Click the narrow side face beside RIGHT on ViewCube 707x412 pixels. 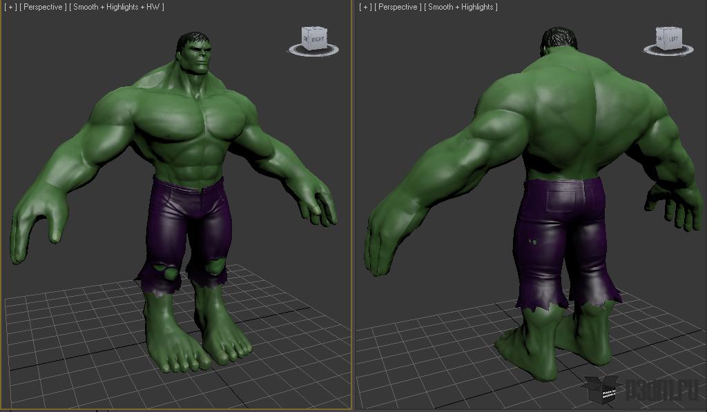pos(305,39)
